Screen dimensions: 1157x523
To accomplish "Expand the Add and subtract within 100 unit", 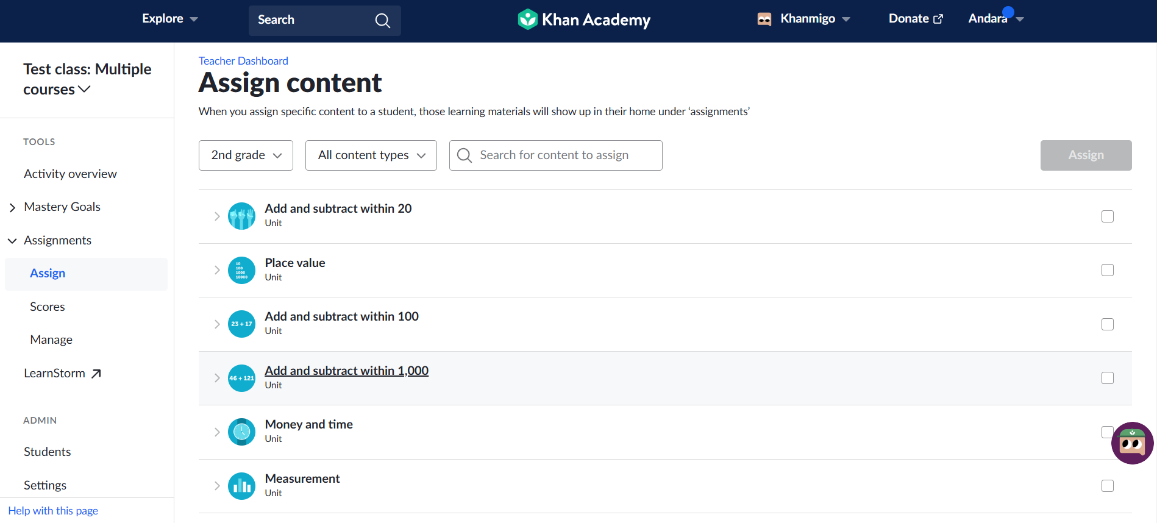I will [x=217, y=324].
